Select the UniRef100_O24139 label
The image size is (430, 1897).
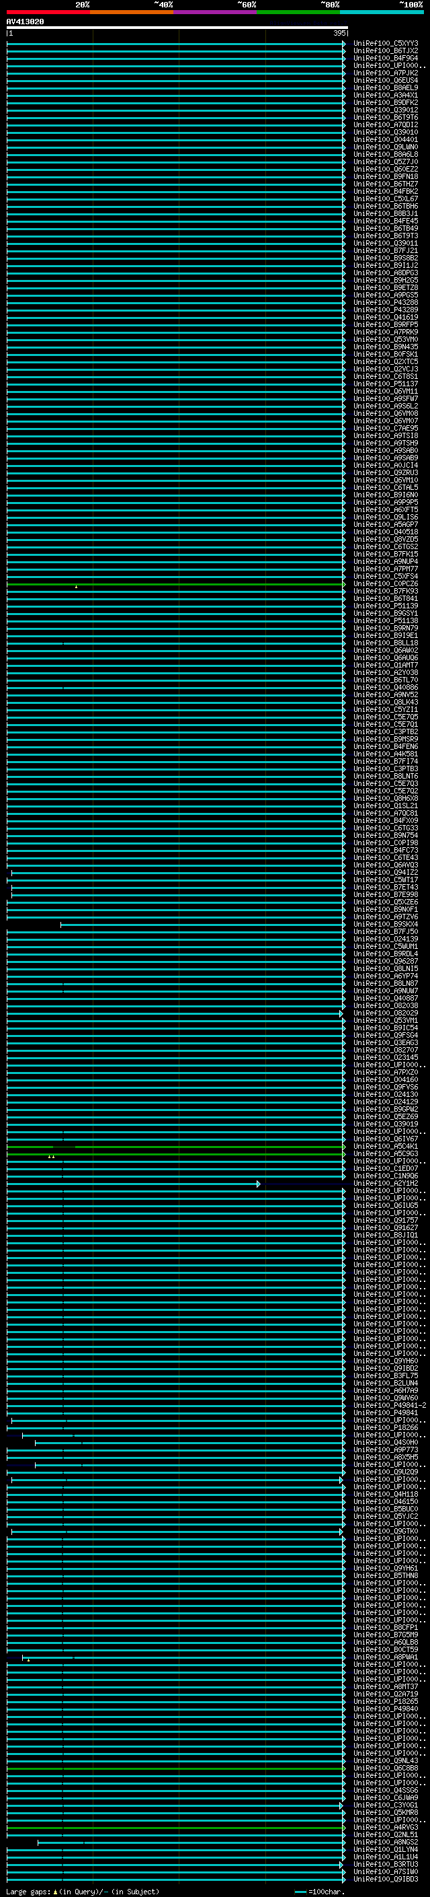point(386,939)
